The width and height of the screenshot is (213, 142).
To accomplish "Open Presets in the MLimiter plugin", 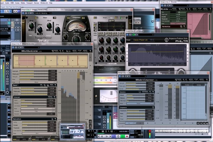I will [182, 9].
